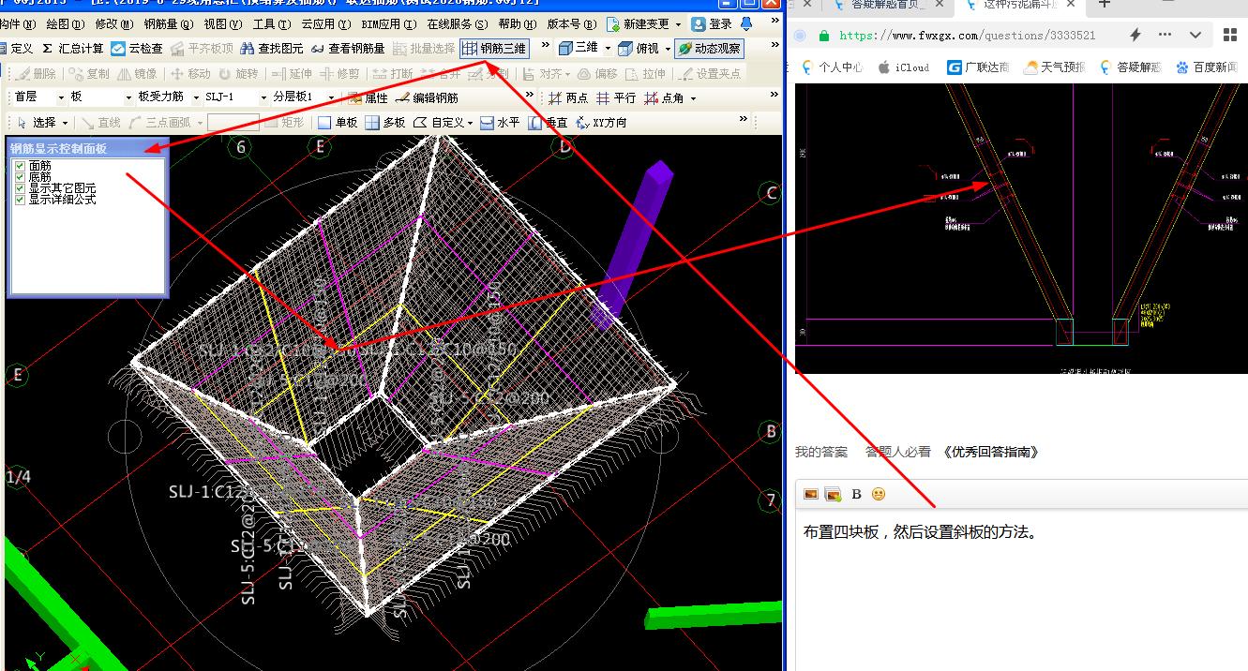Choose 多板 multi slab mode
Viewport: 1248px width, 671px height.
point(385,122)
